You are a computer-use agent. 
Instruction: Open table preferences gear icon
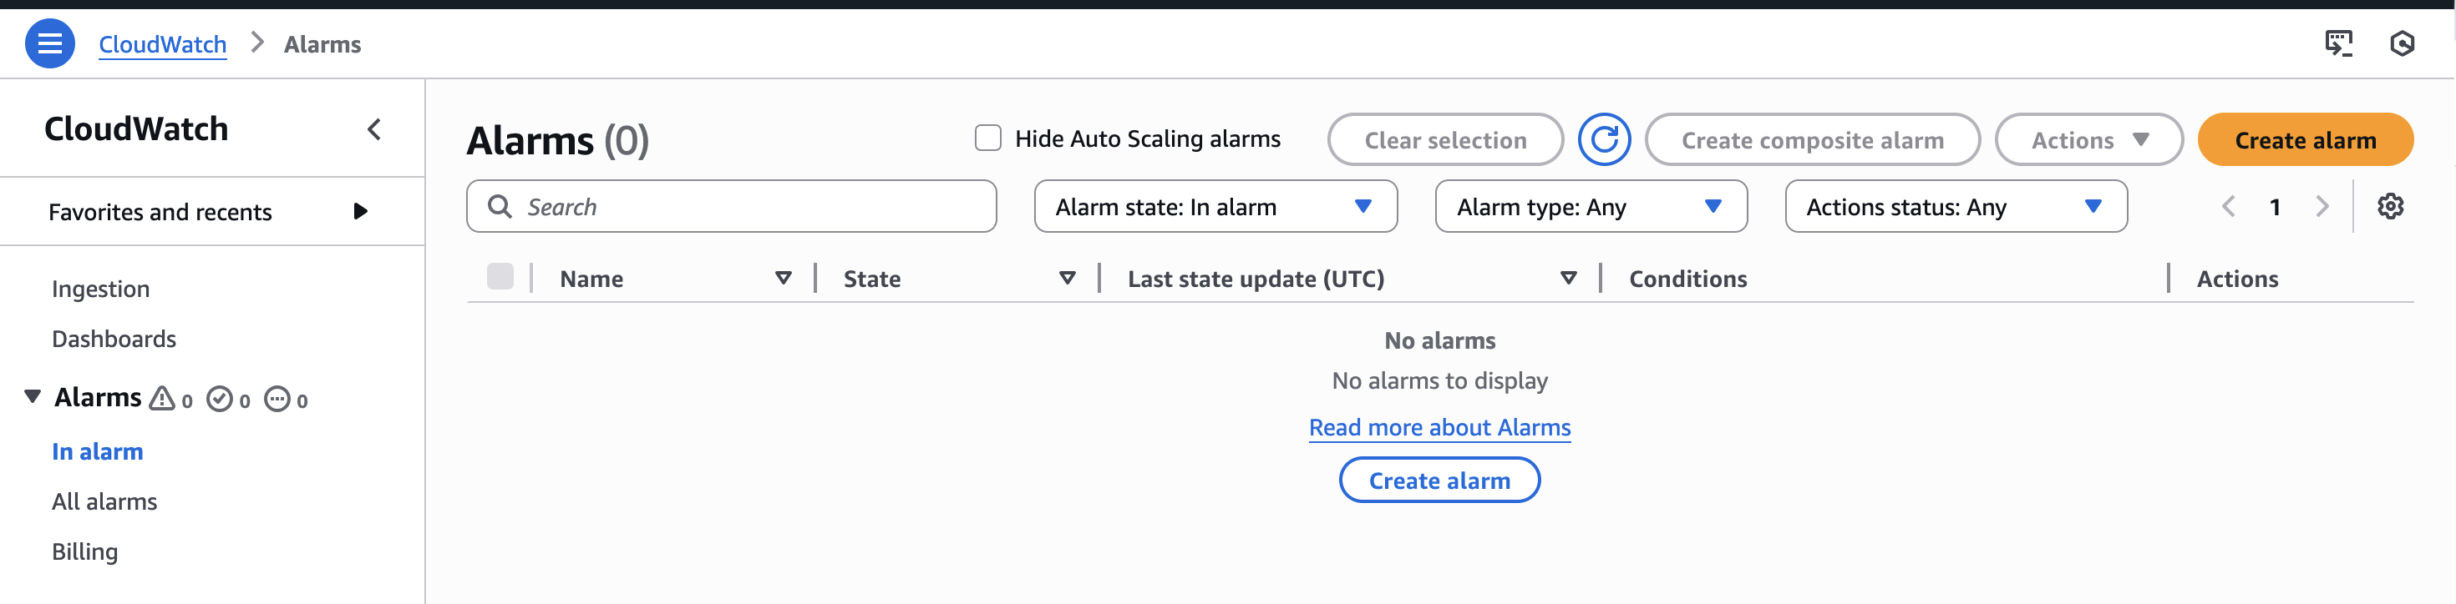(2389, 207)
